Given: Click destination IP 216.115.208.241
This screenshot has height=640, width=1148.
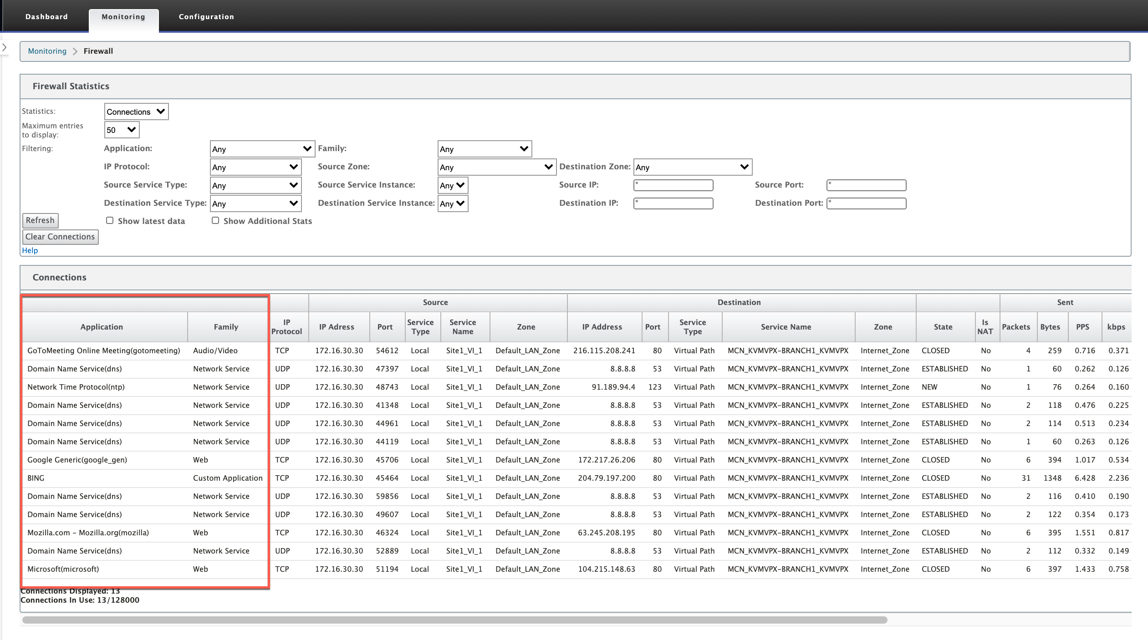Looking at the screenshot, I should [604, 350].
